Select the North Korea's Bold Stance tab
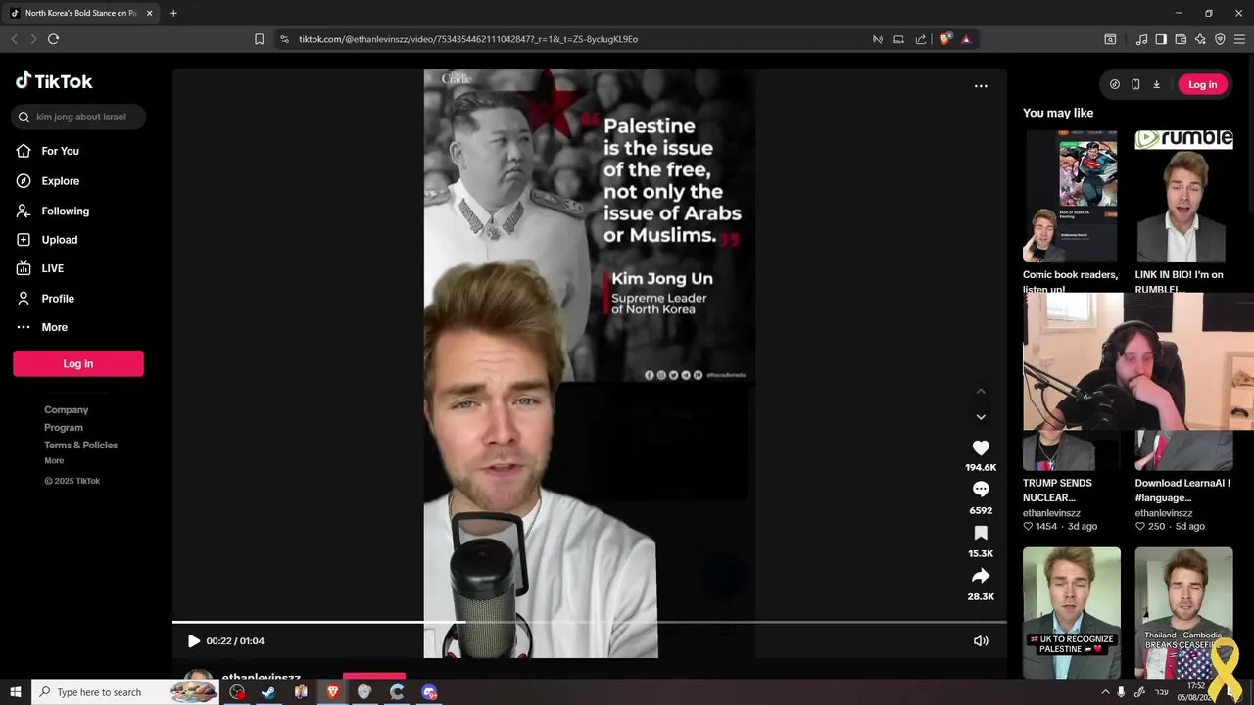This screenshot has width=1254, height=705. (80, 13)
